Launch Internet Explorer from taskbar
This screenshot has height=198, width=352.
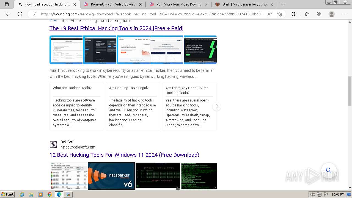click(x=22, y=194)
